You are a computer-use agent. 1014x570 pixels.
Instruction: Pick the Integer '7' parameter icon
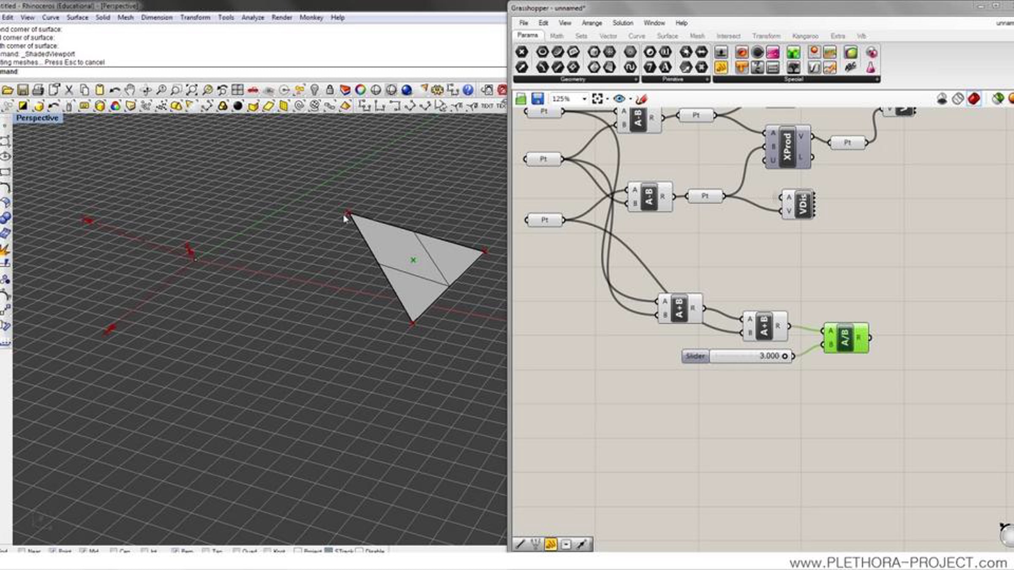point(650,67)
